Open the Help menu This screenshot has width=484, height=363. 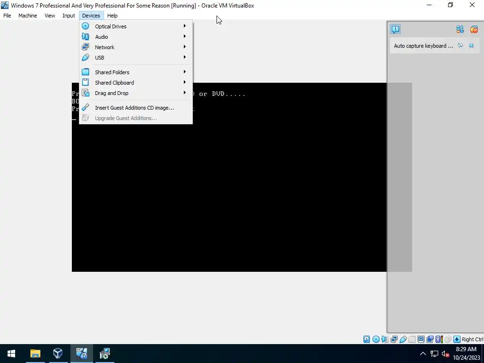click(x=112, y=16)
